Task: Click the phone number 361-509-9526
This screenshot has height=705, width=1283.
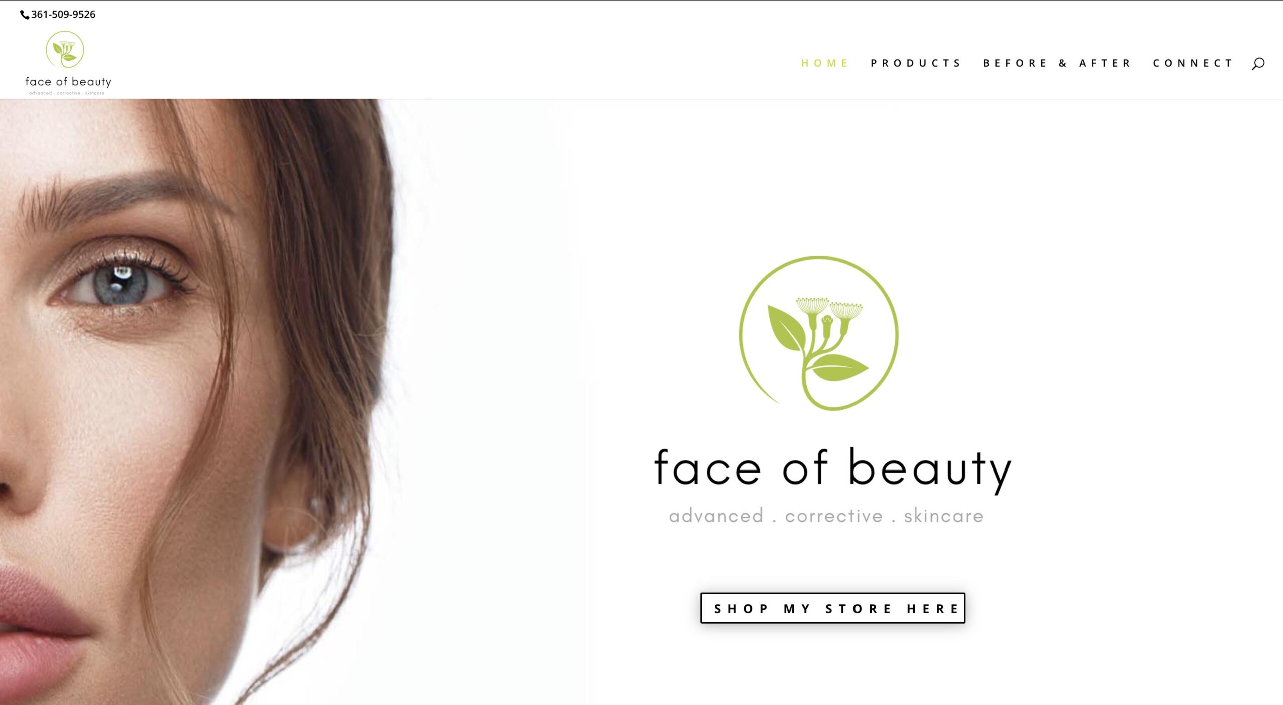Action: click(63, 15)
